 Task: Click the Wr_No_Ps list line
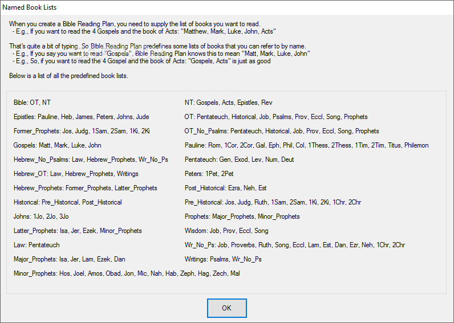tap(295, 245)
